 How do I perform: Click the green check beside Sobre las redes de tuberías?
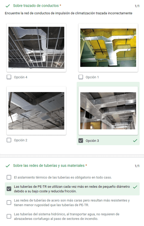click(8, 166)
